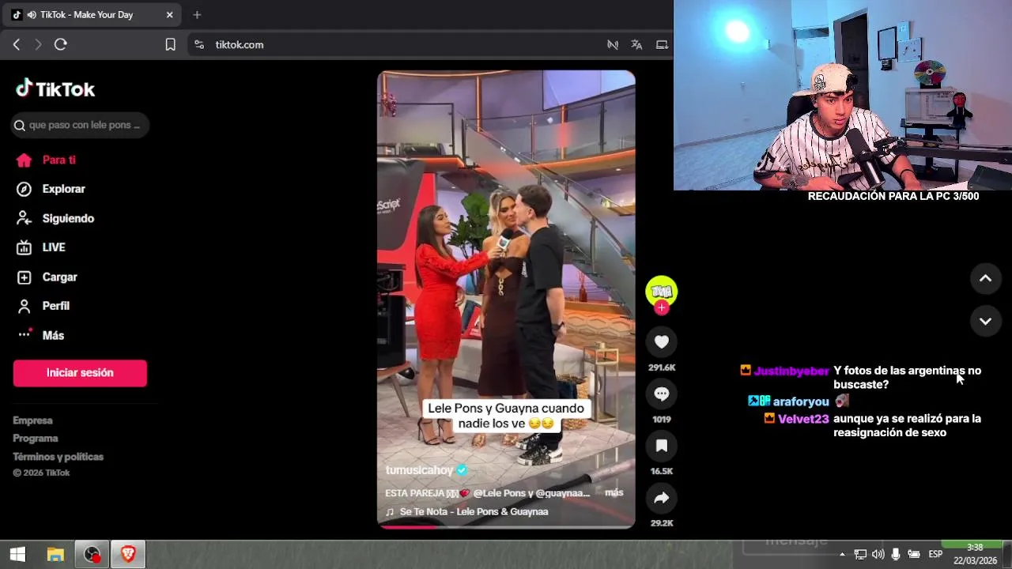Open the Programa footer link

pyautogui.click(x=36, y=439)
